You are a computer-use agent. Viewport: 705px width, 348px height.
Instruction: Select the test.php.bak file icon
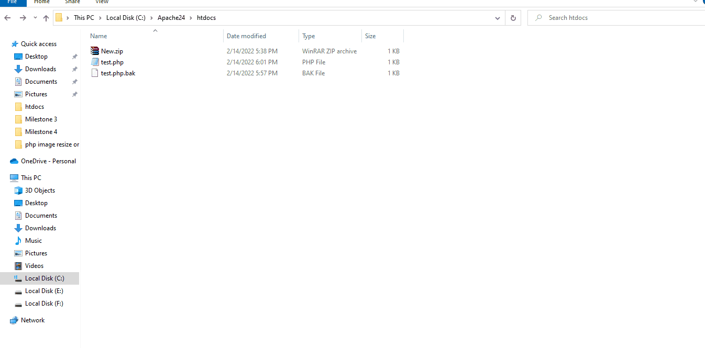tap(95, 73)
